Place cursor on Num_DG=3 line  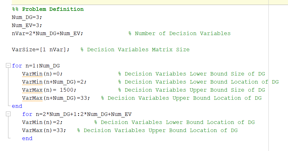click(27, 17)
